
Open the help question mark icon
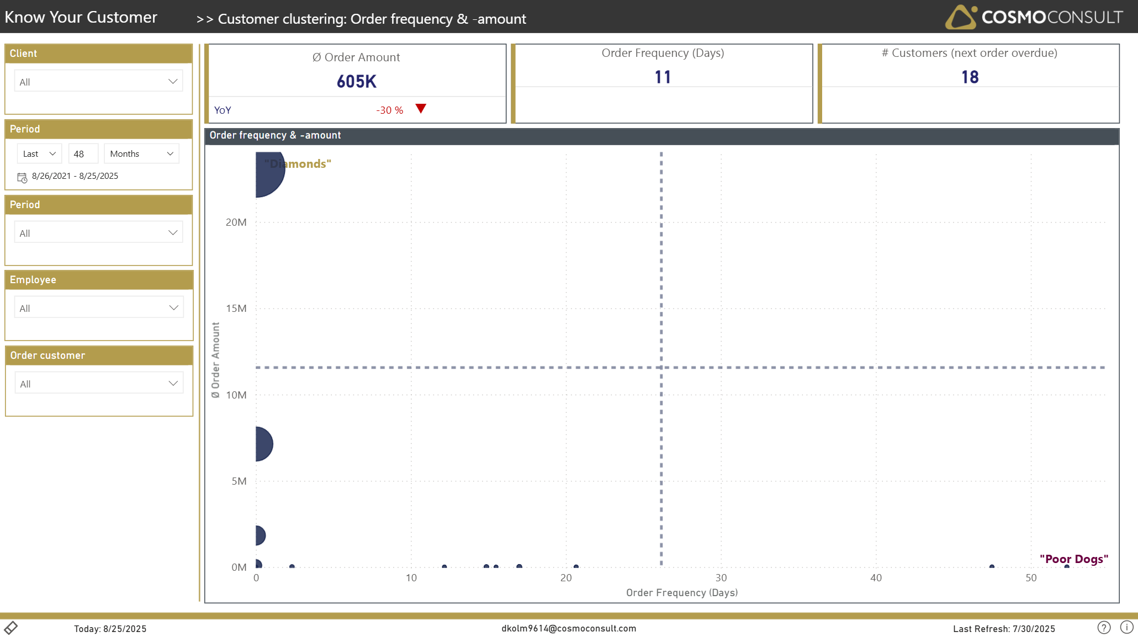click(x=1104, y=628)
